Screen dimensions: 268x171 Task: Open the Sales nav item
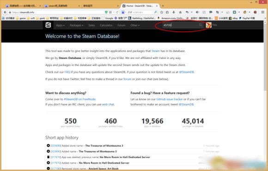91,25
